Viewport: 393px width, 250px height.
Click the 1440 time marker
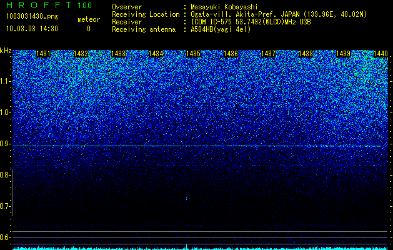[381, 54]
